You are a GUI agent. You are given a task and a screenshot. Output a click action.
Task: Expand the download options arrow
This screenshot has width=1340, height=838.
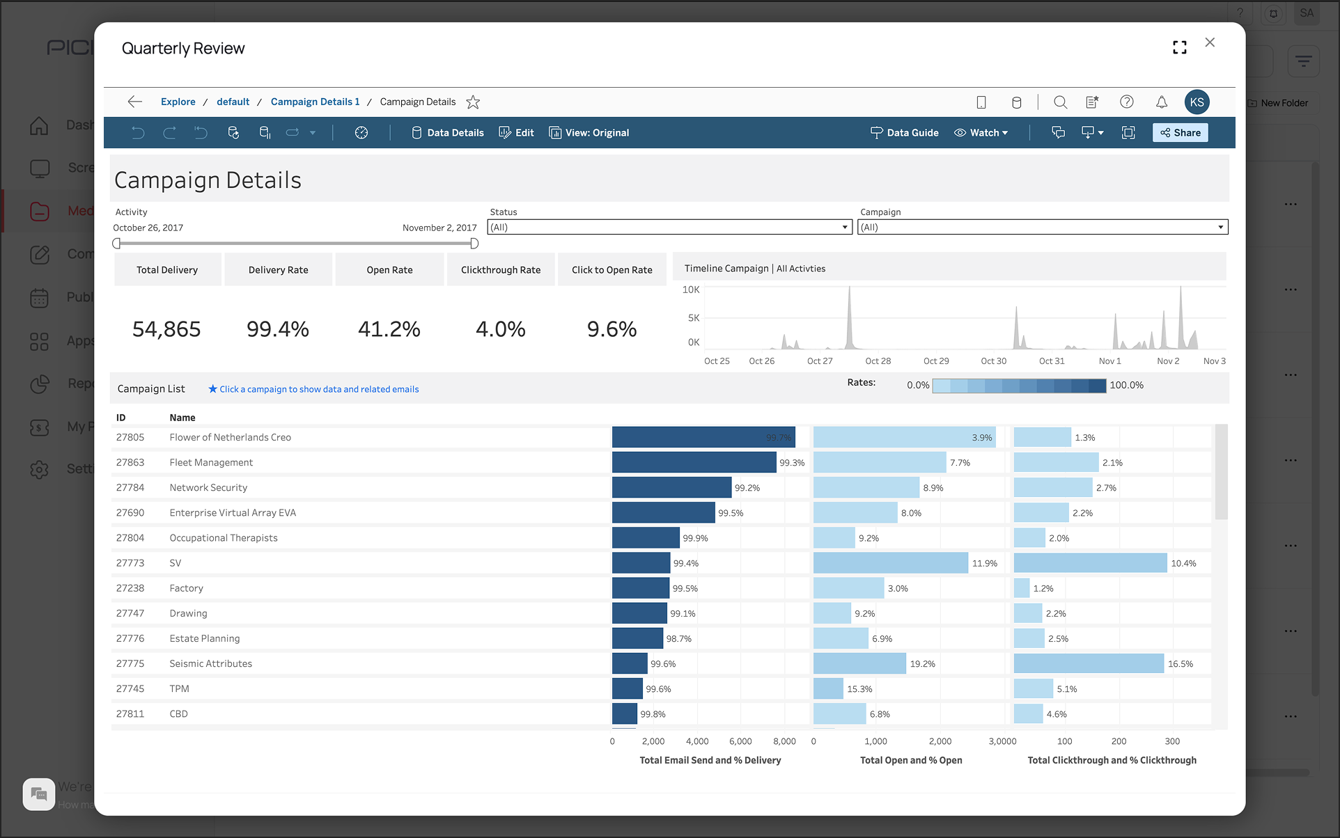1100,132
